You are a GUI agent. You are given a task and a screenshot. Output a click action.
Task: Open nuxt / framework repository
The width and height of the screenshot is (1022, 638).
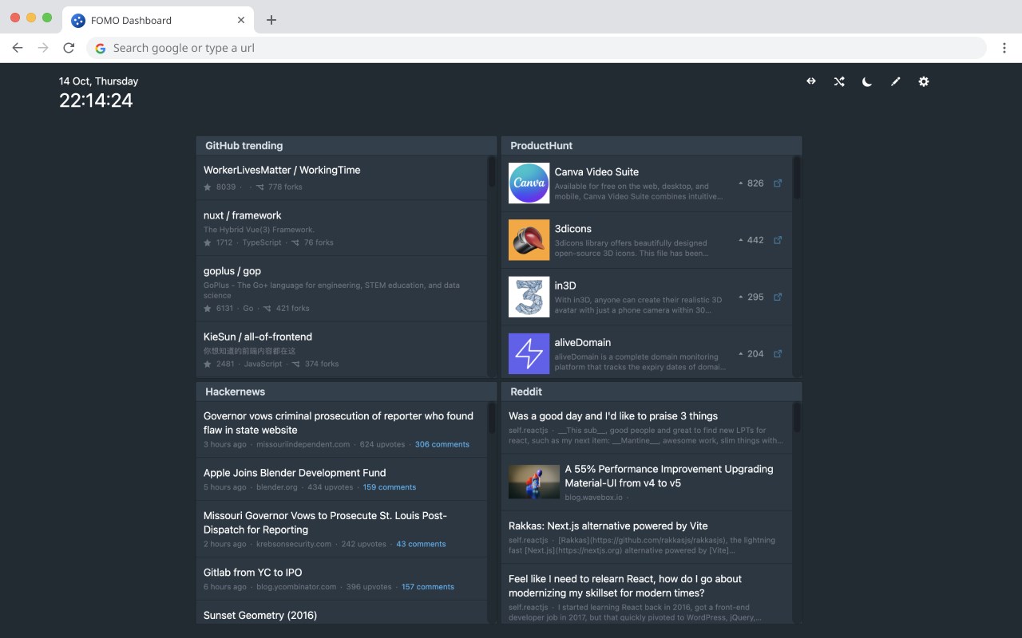(242, 215)
